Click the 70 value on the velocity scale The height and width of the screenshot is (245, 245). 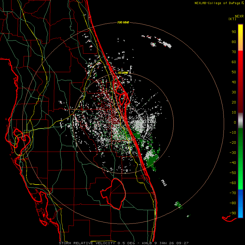tap(234, 52)
